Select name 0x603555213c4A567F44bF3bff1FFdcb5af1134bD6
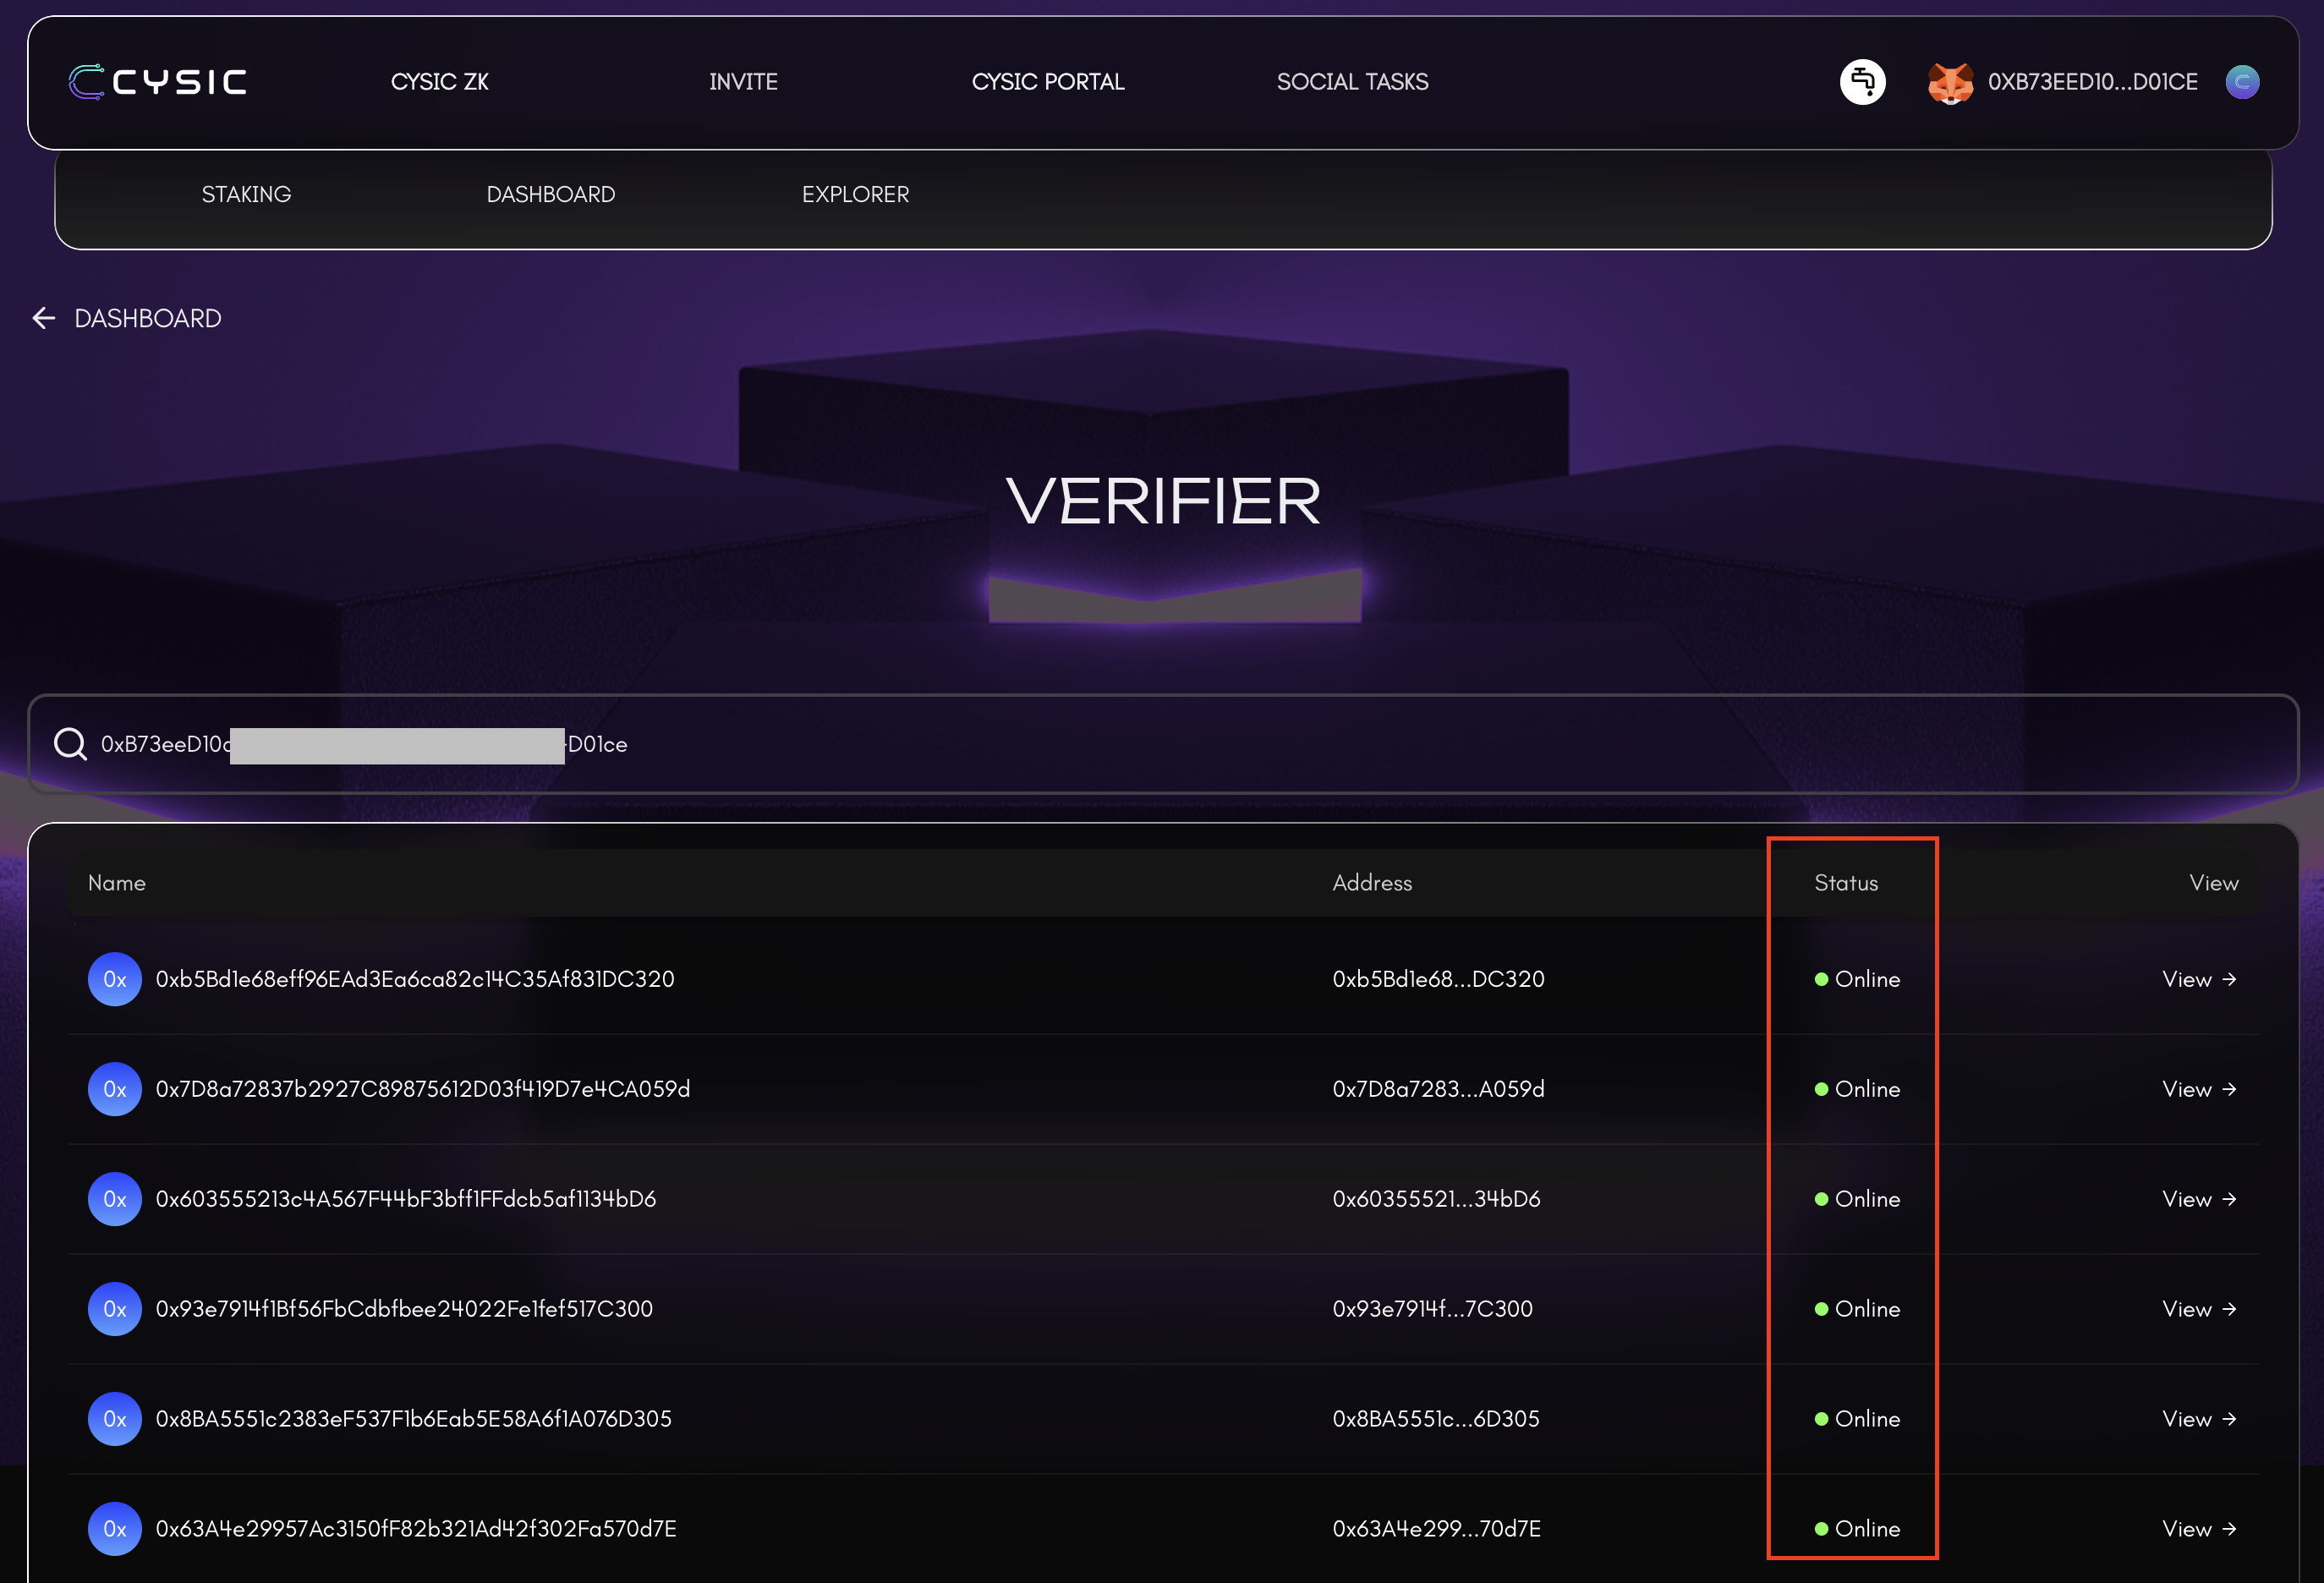The height and width of the screenshot is (1583, 2324). pyautogui.click(x=406, y=1199)
